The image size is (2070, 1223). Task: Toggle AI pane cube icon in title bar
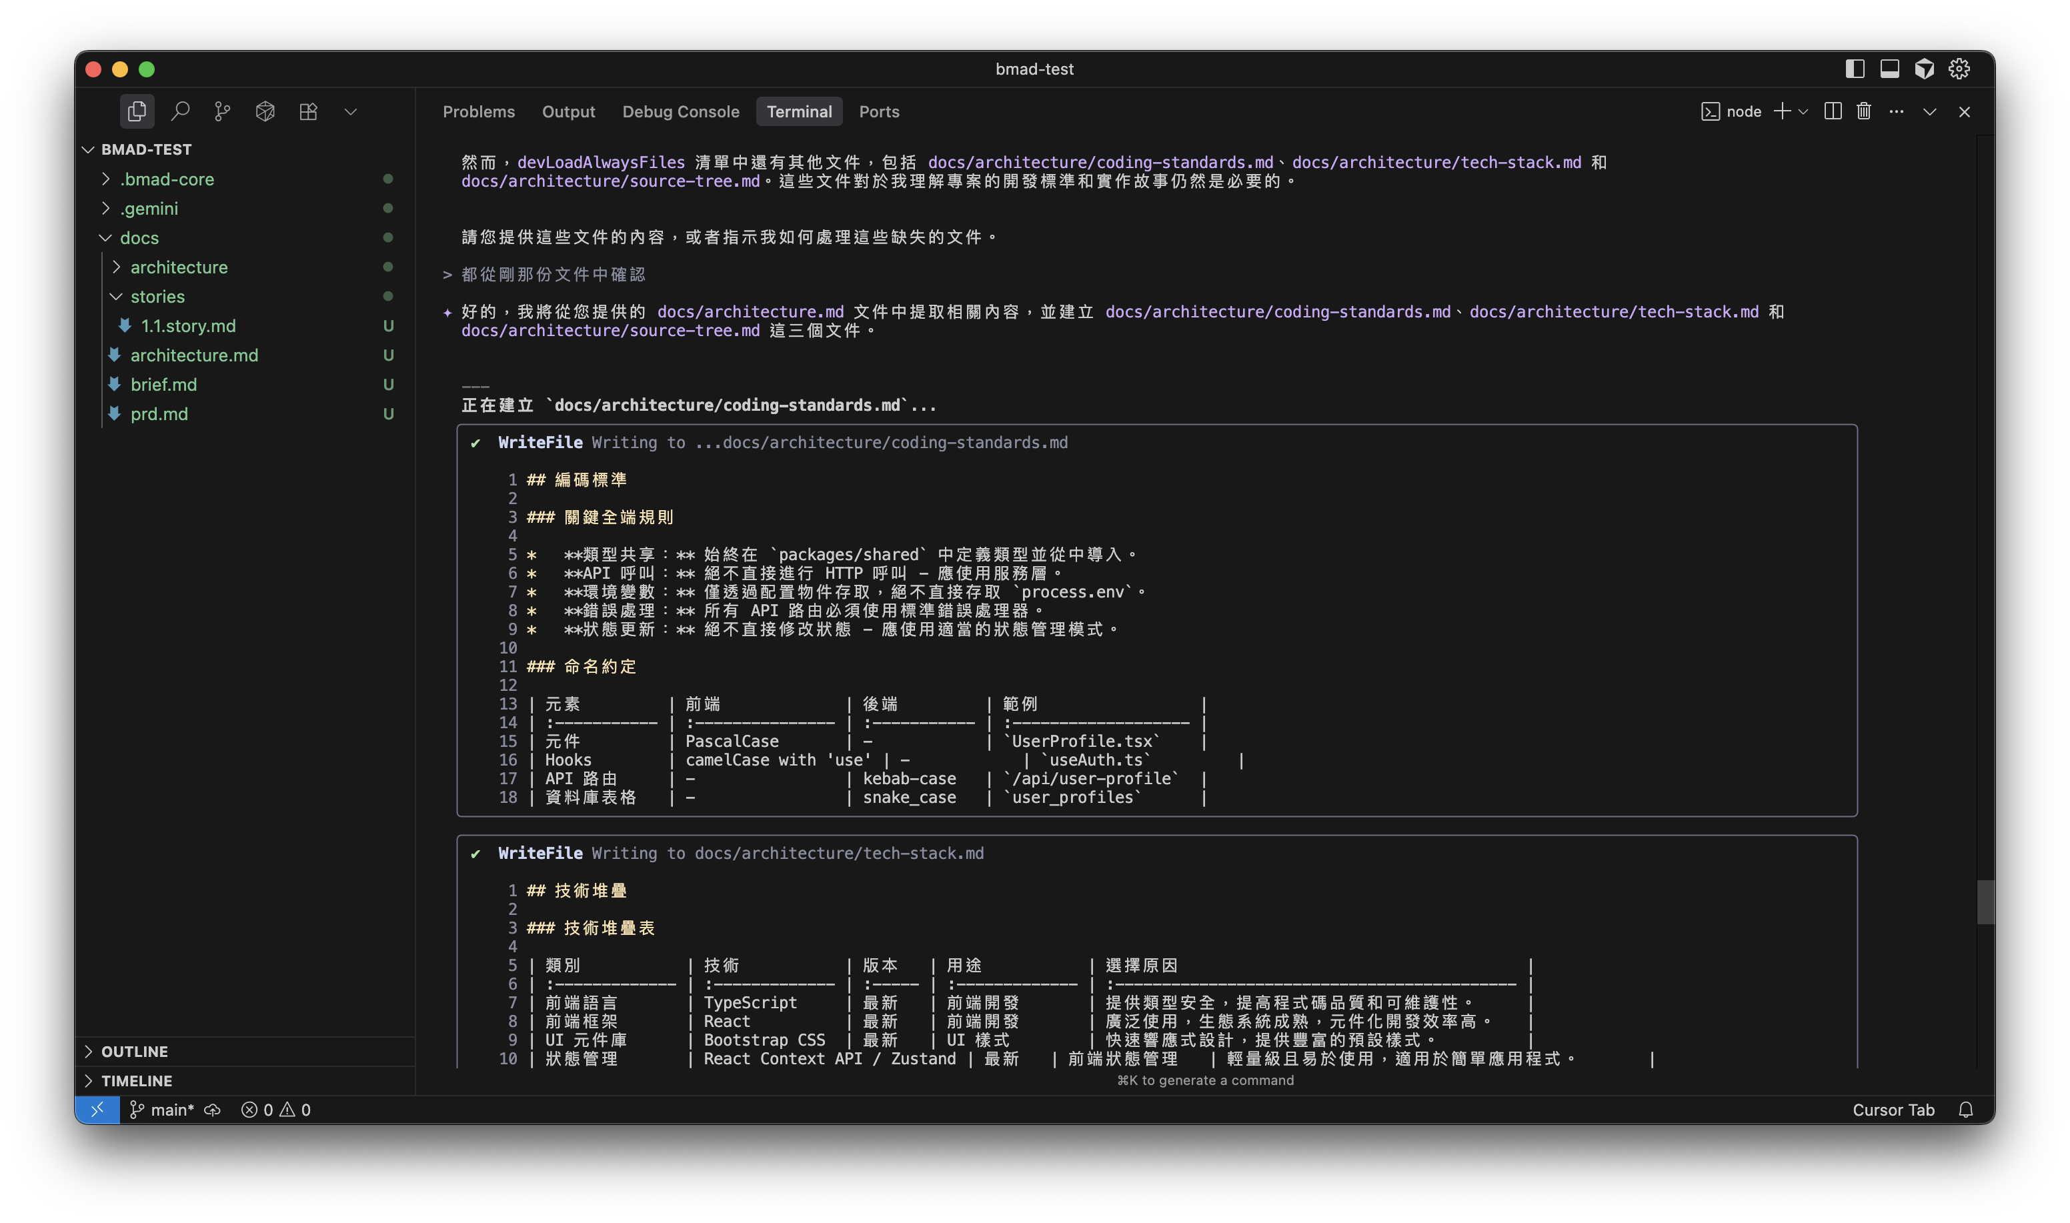tap(1924, 69)
